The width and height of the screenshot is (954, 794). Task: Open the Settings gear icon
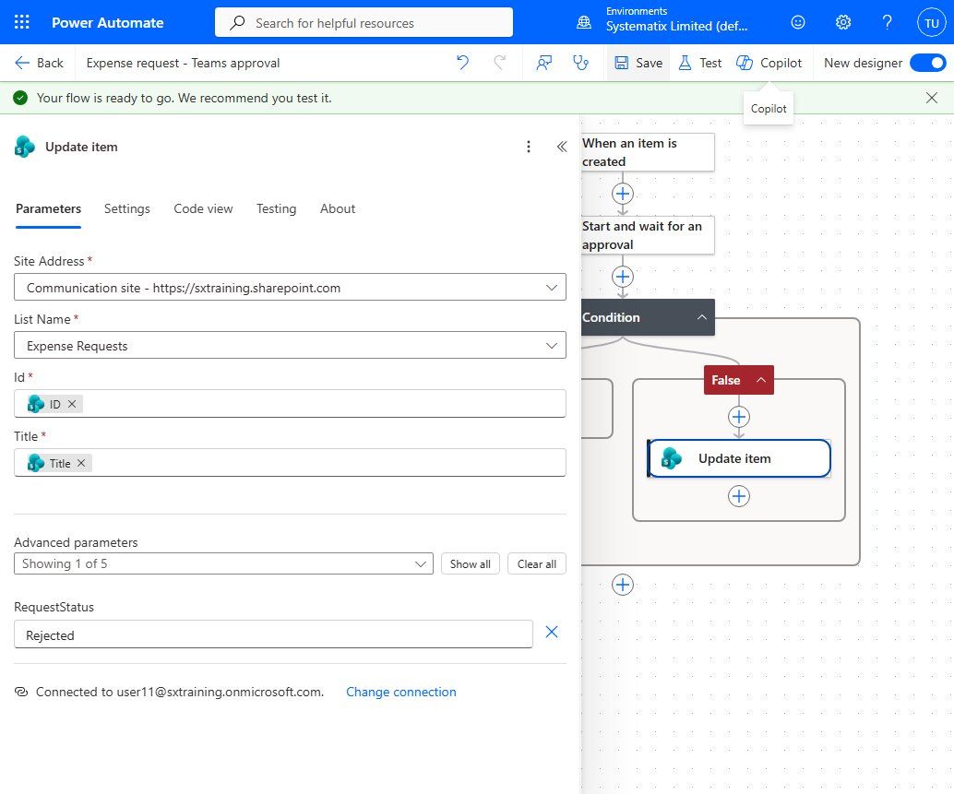coord(842,22)
